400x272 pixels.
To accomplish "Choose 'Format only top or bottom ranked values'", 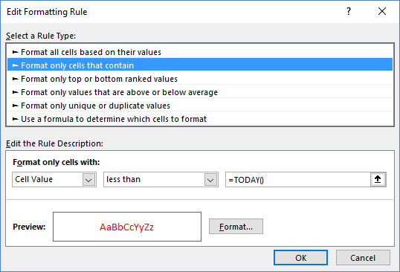I will tap(200, 79).
